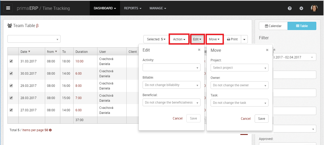The width and height of the screenshot is (324, 145).
Task: Close the Edit popup with the X
Action: 199,50
